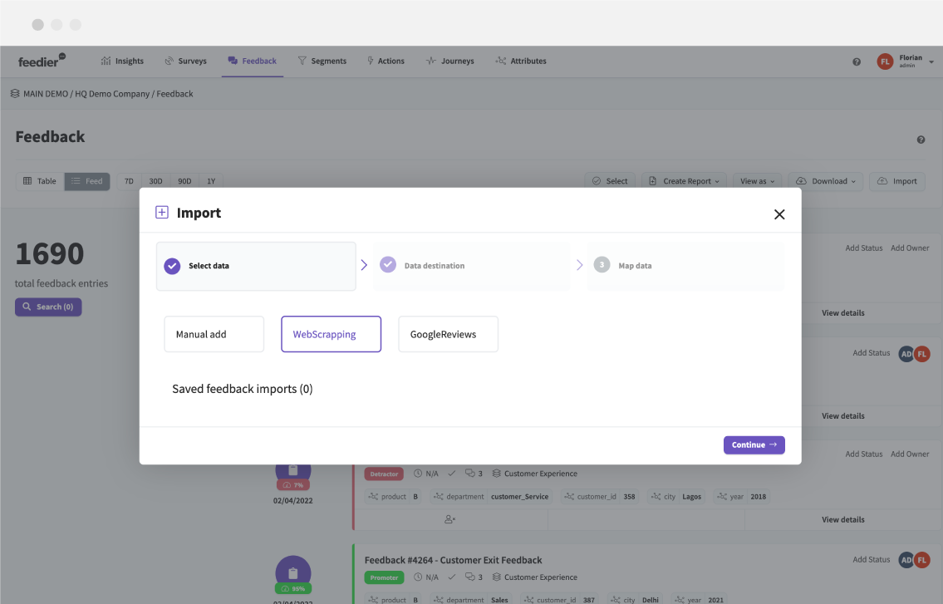This screenshot has width=943, height=604.
Task: Switch to the Feedback tab
Action: point(252,60)
